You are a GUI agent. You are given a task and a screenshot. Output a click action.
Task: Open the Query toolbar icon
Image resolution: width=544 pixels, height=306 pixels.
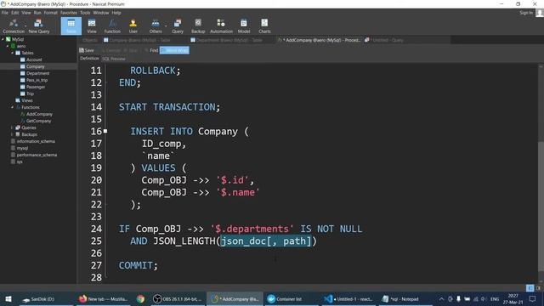click(x=178, y=26)
